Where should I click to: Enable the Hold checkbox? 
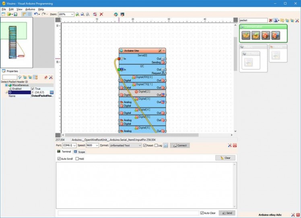[x=77, y=159]
